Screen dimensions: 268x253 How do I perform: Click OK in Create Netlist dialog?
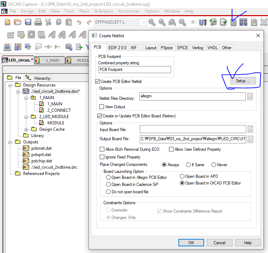point(191,242)
